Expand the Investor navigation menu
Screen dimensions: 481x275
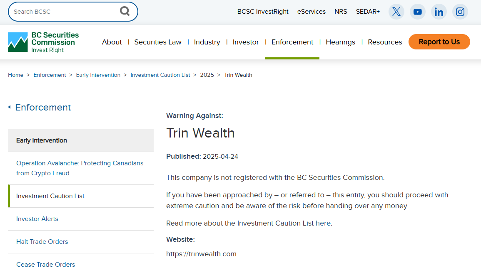(246, 42)
